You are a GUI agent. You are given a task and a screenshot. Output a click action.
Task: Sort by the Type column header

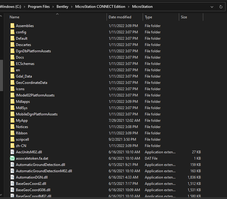coord(161,17)
